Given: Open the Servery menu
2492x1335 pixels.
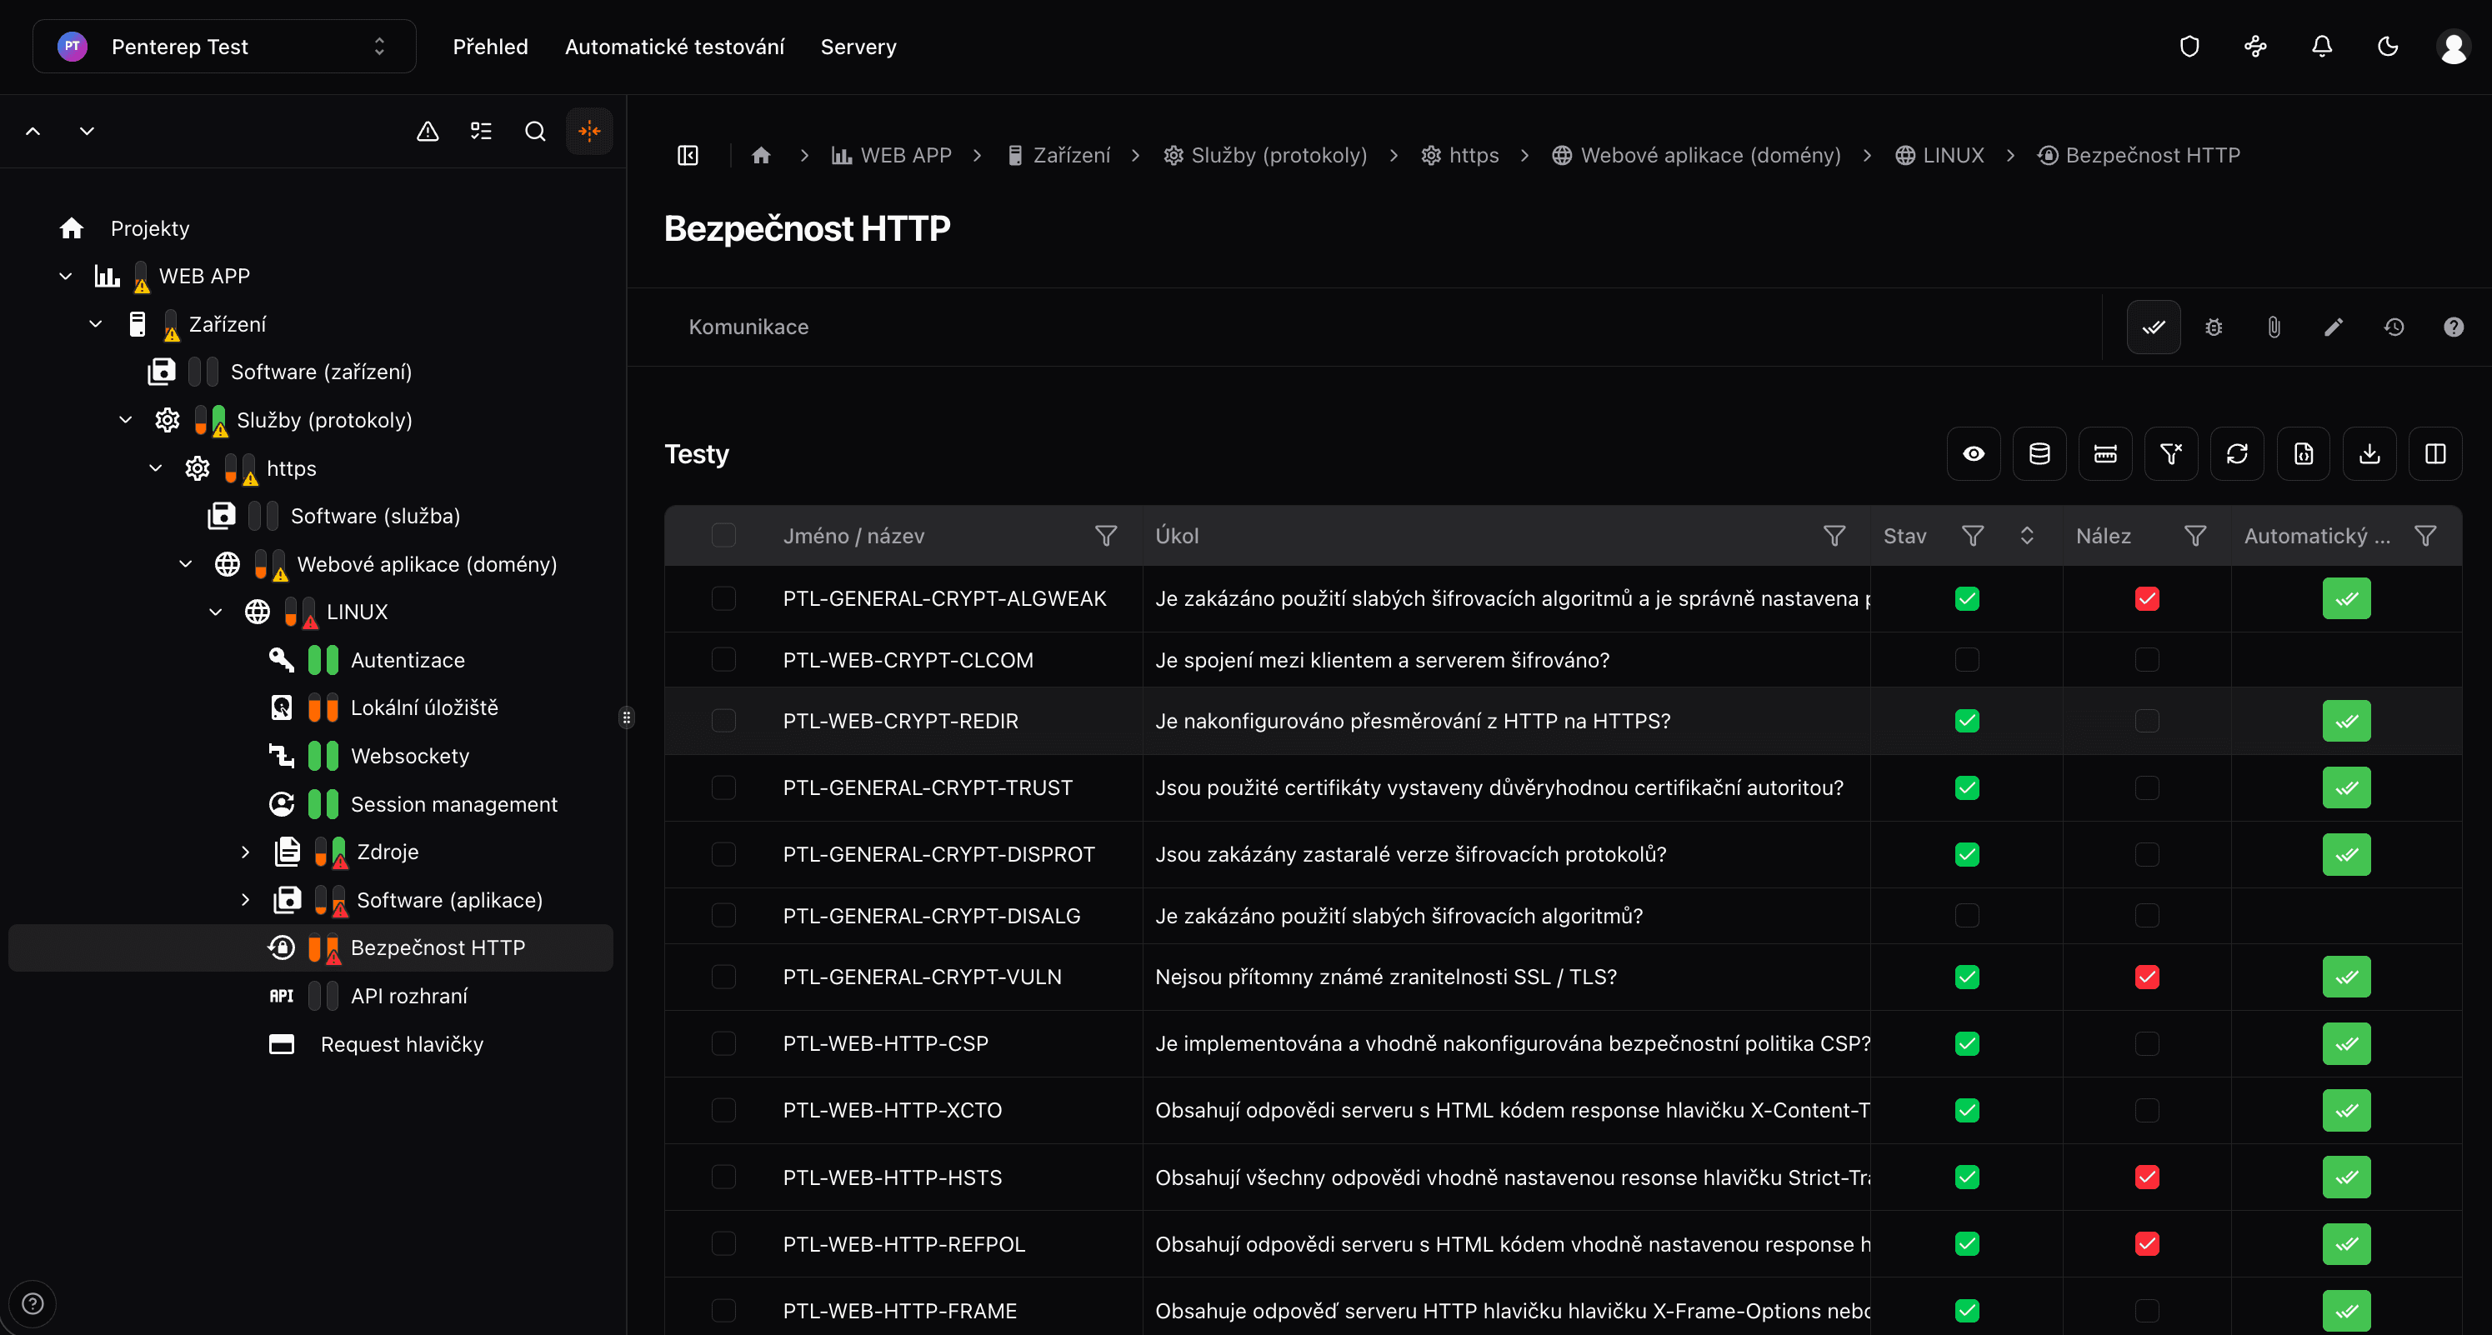Looking at the screenshot, I should [x=858, y=47].
